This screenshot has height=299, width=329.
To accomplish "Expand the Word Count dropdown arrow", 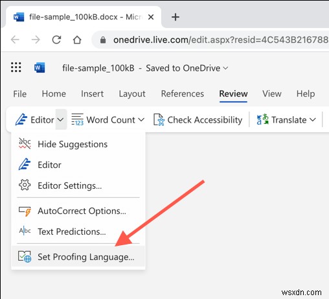I will pyautogui.click(x=141, y=119).
